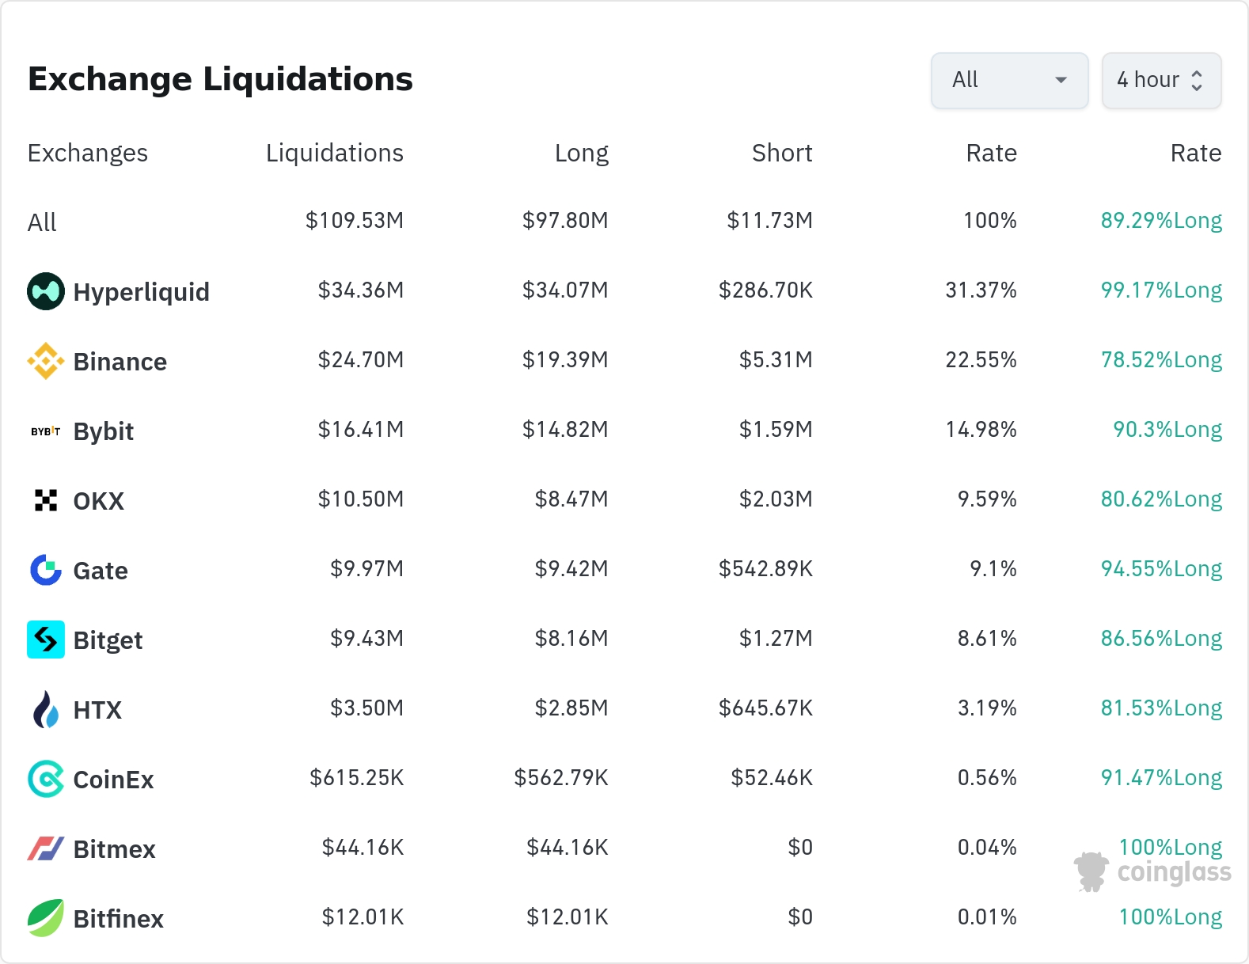Click the Bitfinex leaf logo icon

point(46,918)
